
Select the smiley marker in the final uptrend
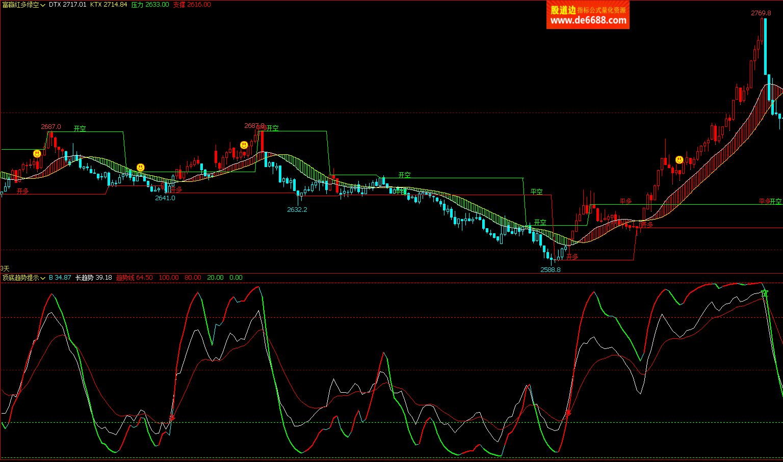[x=679, y=160]
